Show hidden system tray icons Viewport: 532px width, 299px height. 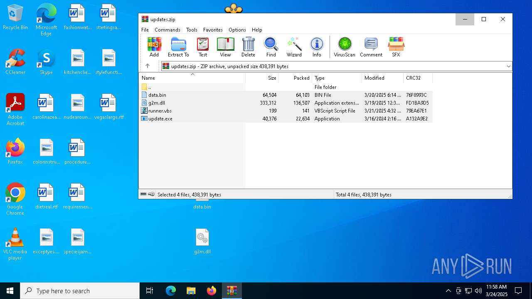(x=448, y=291)
